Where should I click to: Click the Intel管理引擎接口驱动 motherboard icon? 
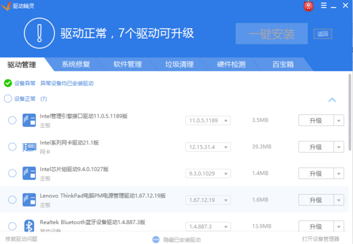click(29, 120)
